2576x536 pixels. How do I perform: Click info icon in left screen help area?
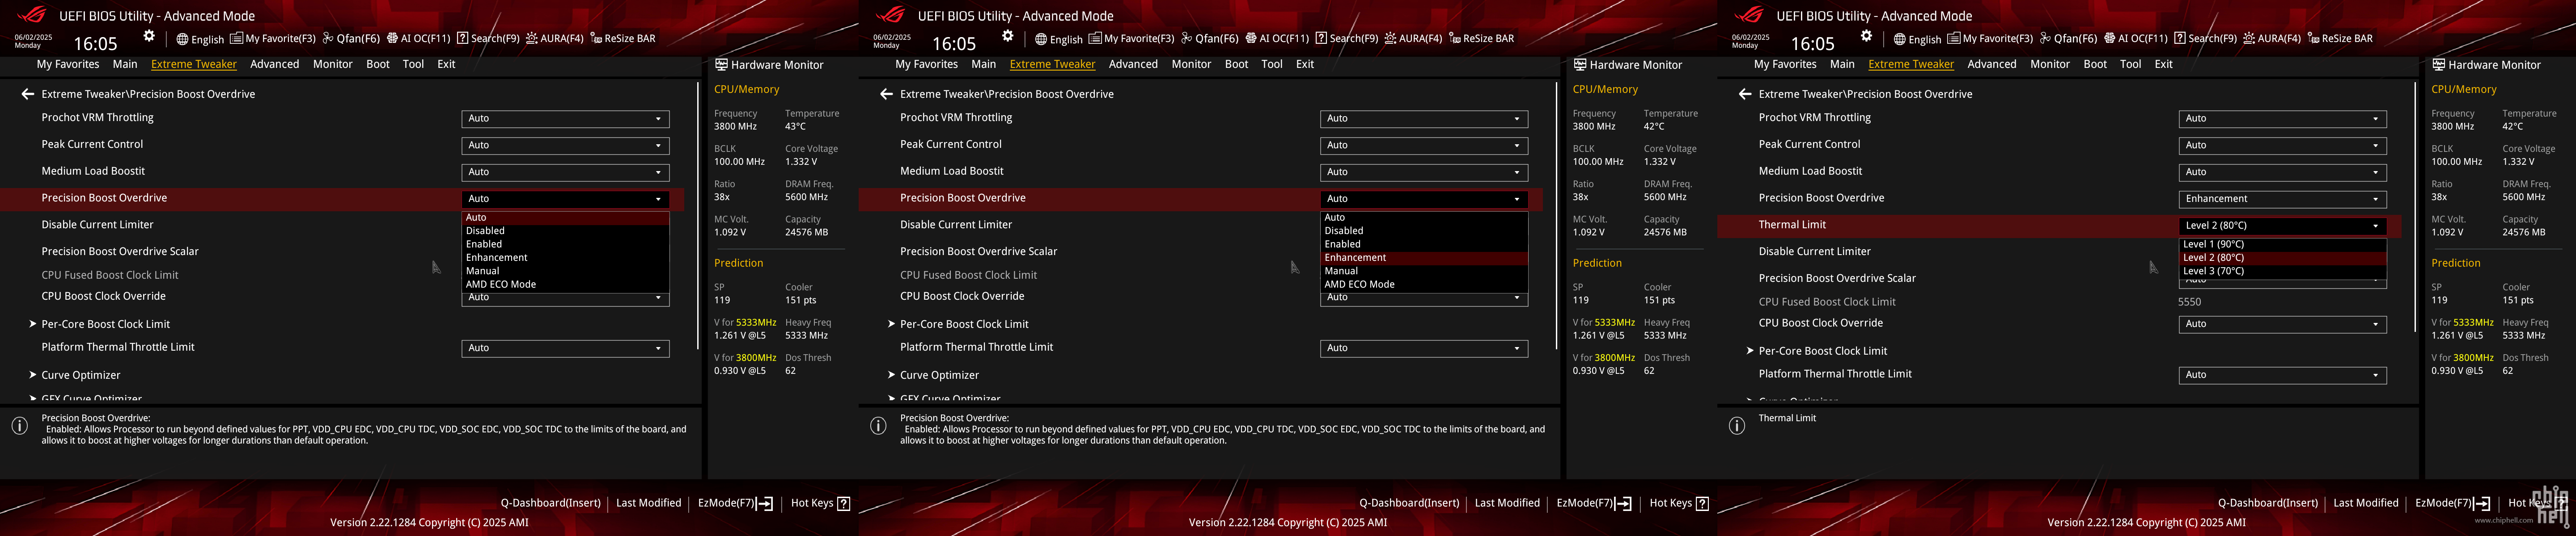pos(19,425)
